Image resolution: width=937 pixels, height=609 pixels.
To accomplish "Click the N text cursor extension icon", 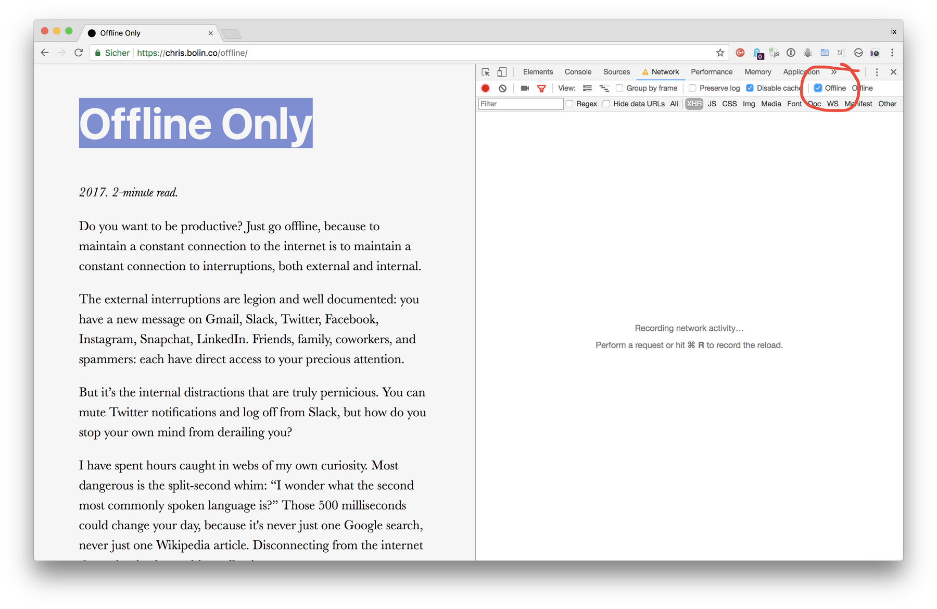I will 841,53.
